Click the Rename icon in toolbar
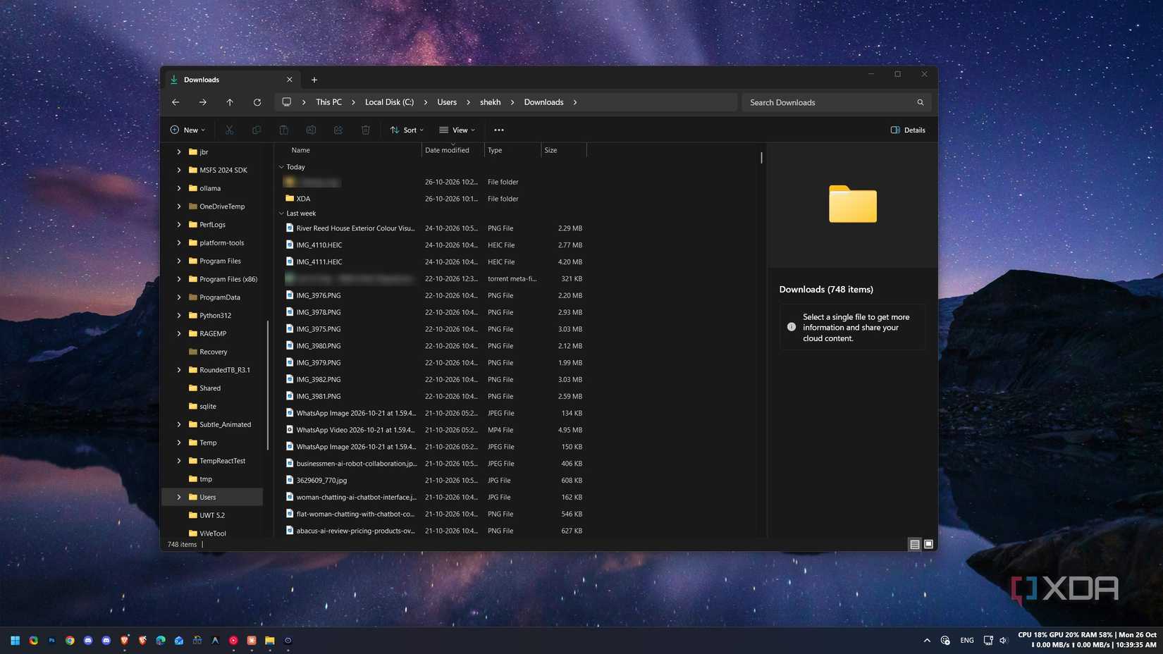The width and height of the screenshot is (1163, 654). (311, 130)
